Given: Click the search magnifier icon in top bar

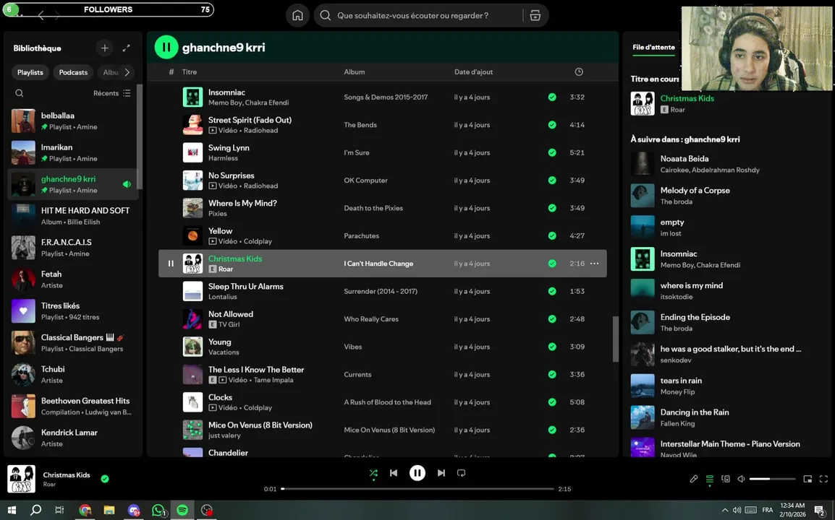Looking at the screenshot, I should [x=326, y=15].
